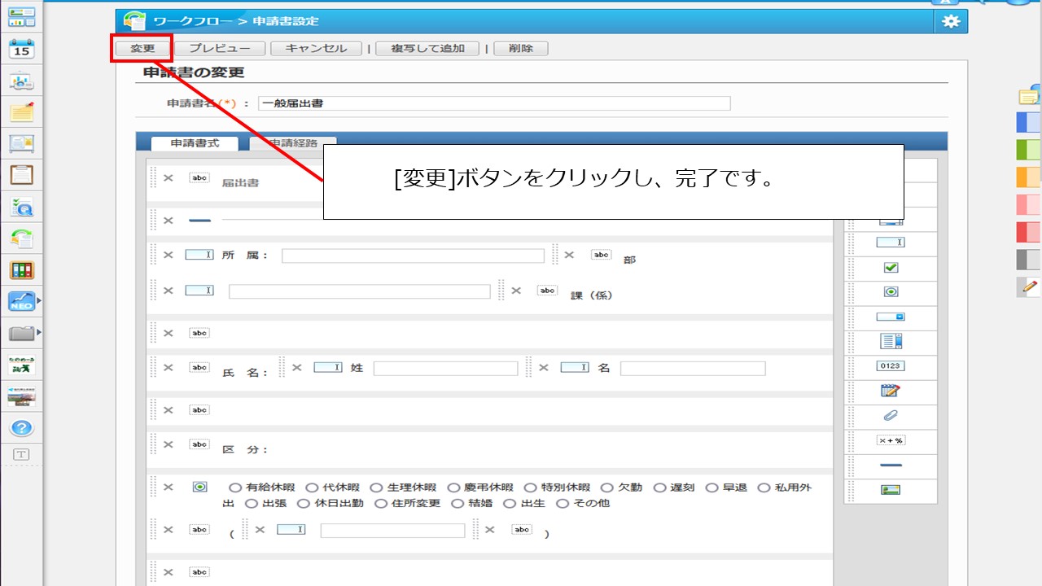Select the calculation formula part
The height and width of the screenshot is (586, 1042).
(891, 440)
